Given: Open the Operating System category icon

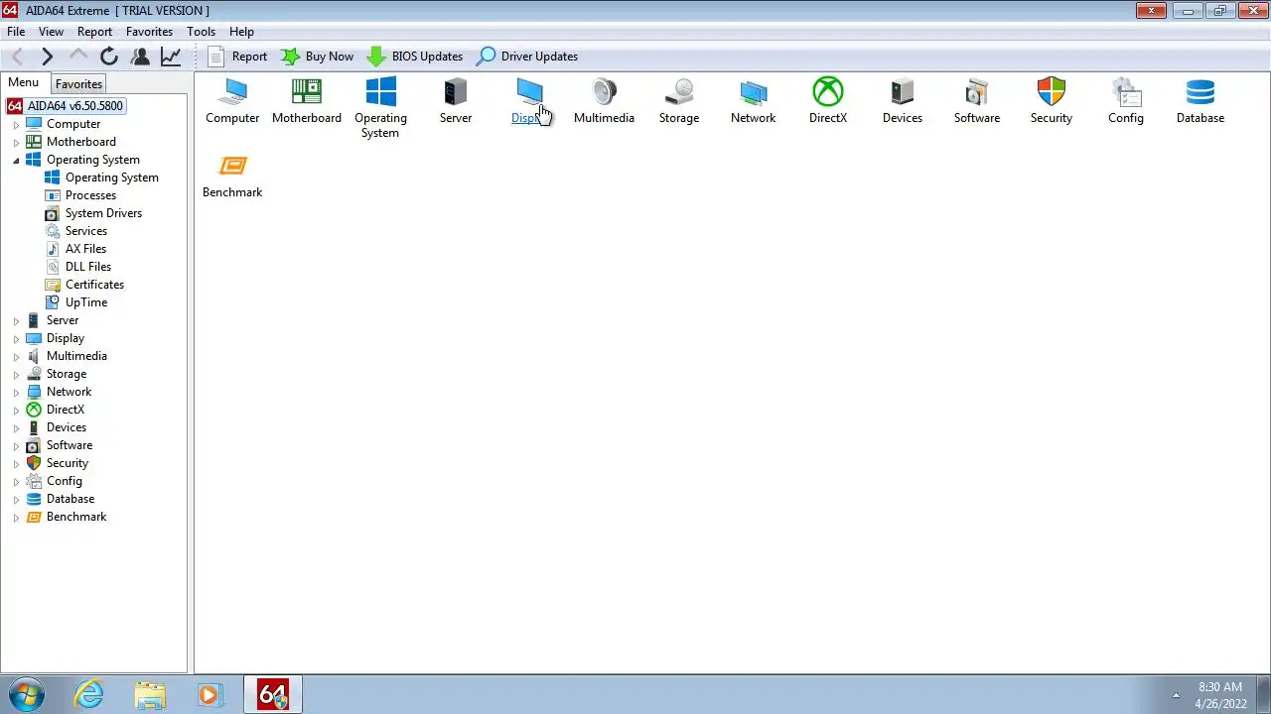Looking at the screenshot, I should 380,108.
